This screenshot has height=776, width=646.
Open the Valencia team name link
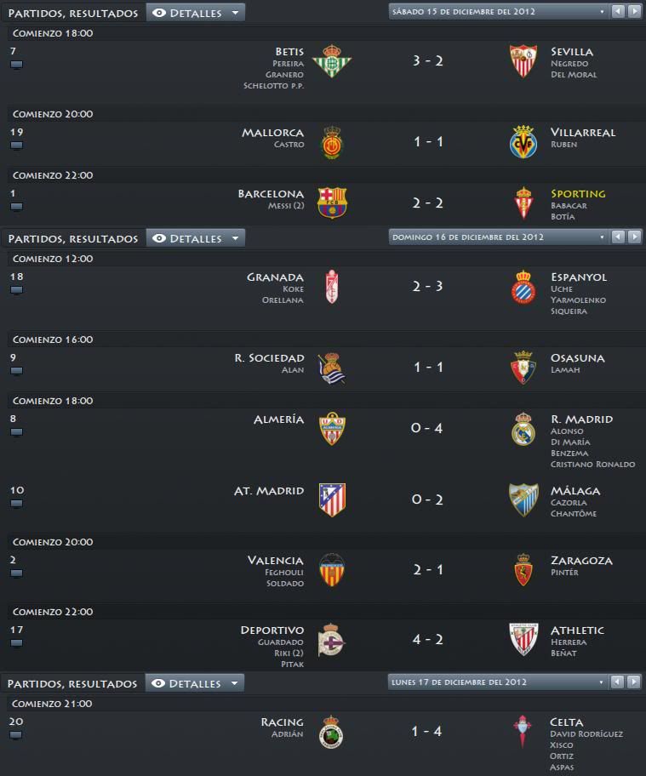pos(276,561)
